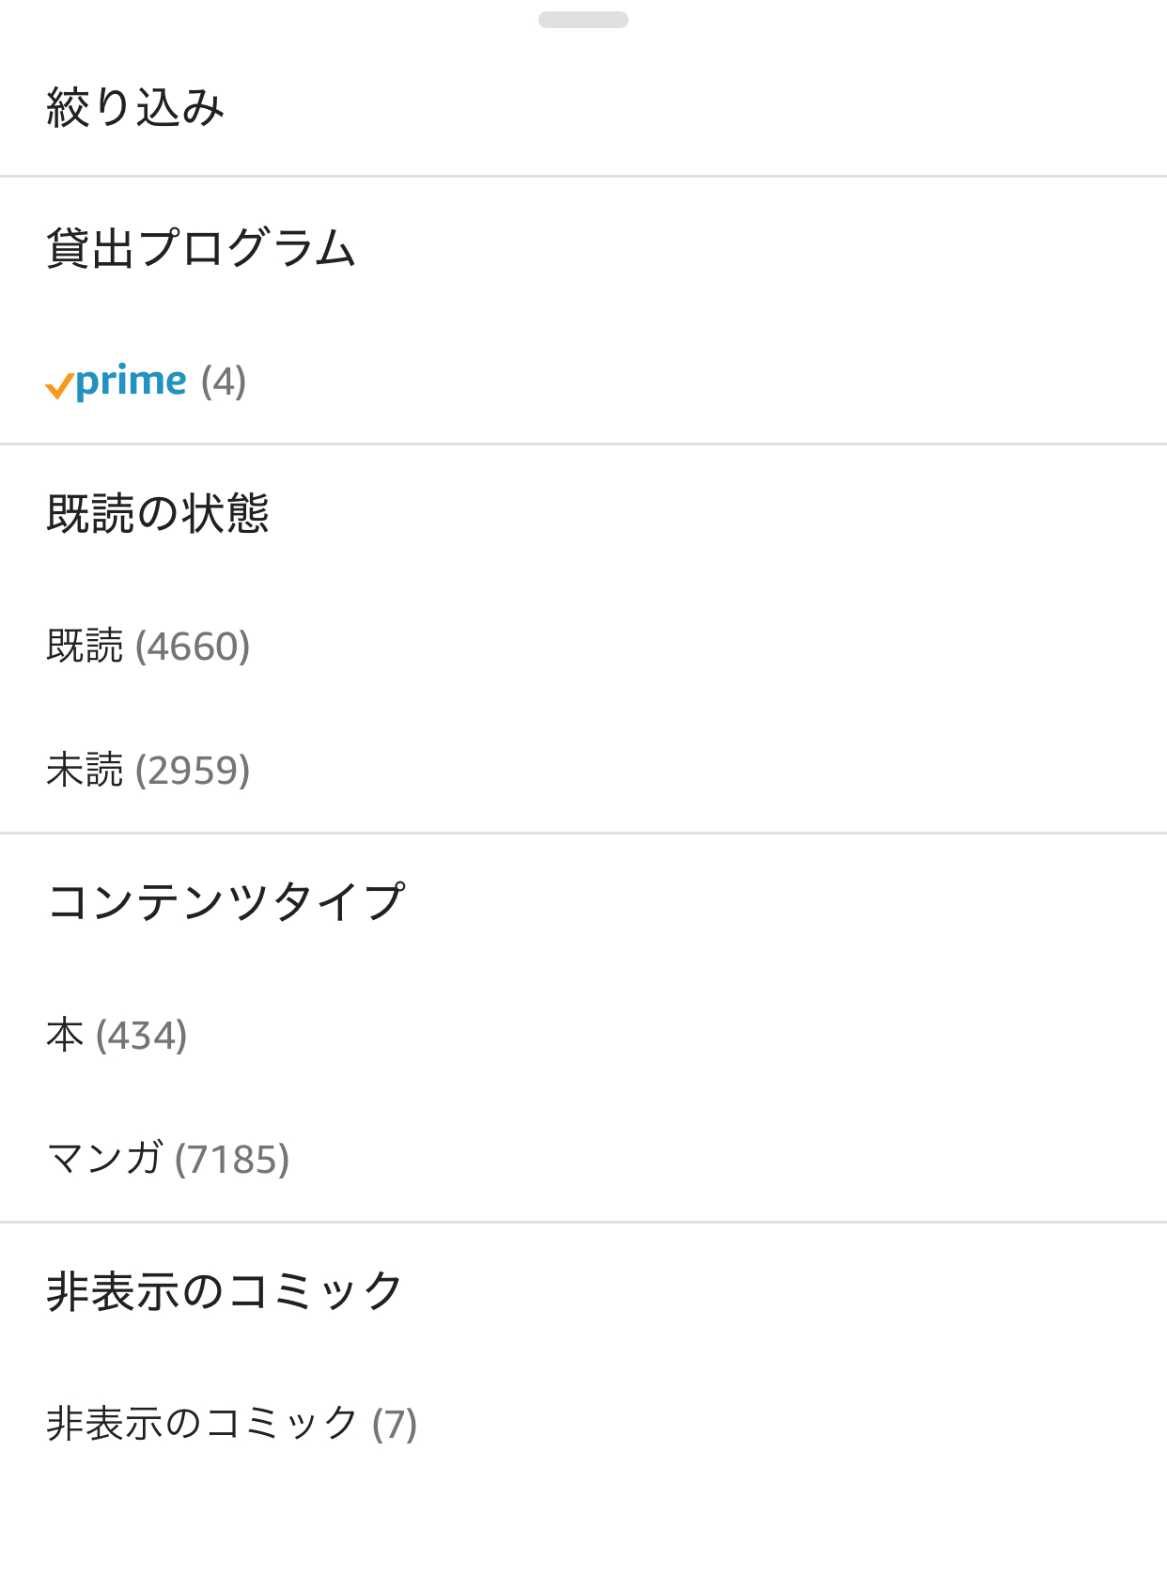The height and width of the screenshot is (1576, 1167).
Task: Click the 既読 label text
Action: tap(85, 647)
